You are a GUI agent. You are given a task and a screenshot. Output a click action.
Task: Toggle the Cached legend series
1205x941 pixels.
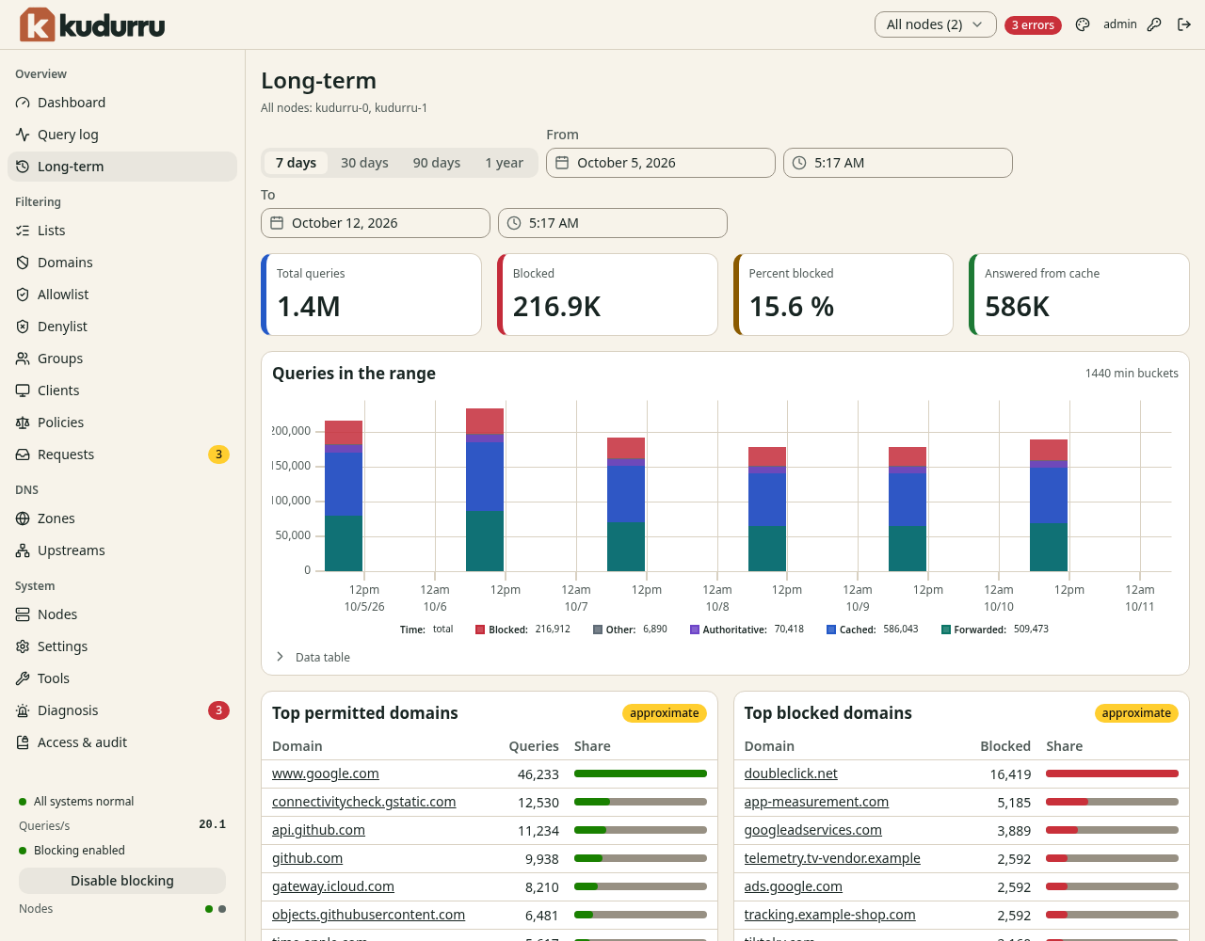point(872,630)
